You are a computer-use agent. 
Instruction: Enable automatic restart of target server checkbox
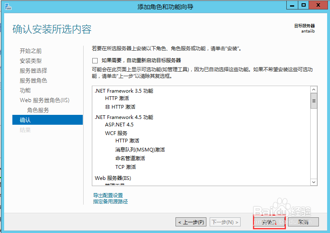point(95,61)
